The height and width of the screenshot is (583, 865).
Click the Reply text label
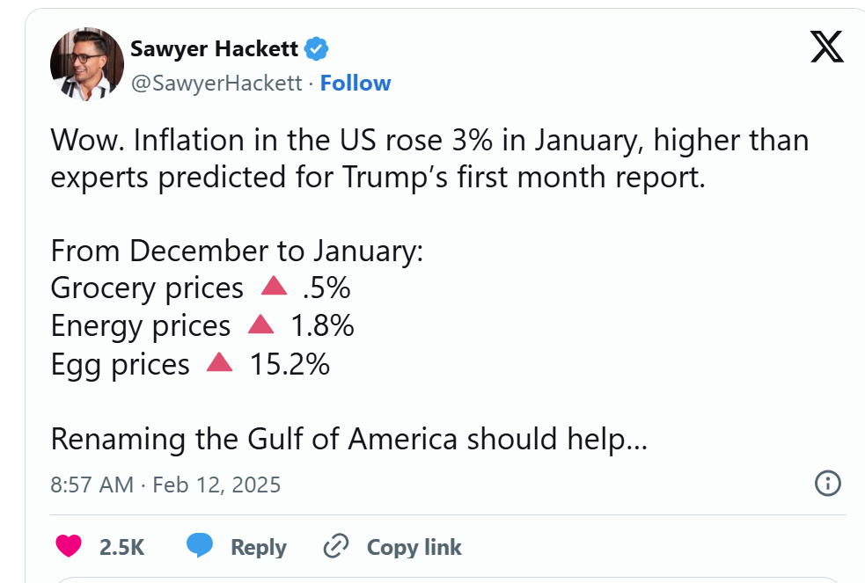(x=259, y=547)
